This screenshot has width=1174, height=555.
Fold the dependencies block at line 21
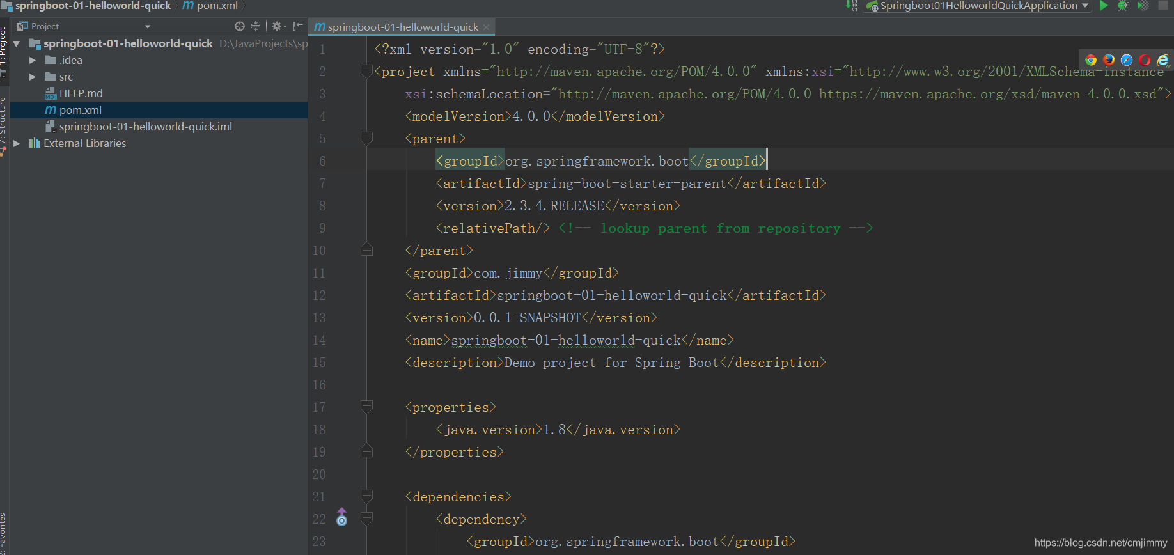(366, 496)
